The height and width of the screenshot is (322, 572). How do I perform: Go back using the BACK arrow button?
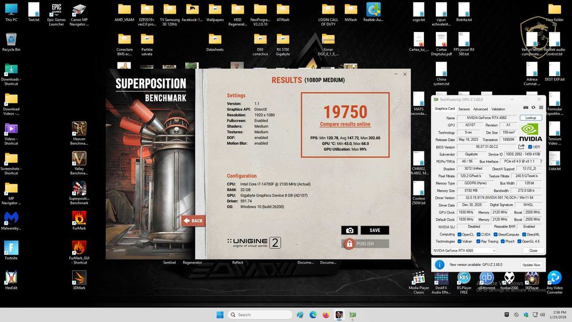tap(193, 221)
